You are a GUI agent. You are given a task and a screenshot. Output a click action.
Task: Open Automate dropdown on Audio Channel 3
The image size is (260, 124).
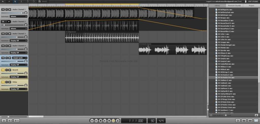coord(18,40)
